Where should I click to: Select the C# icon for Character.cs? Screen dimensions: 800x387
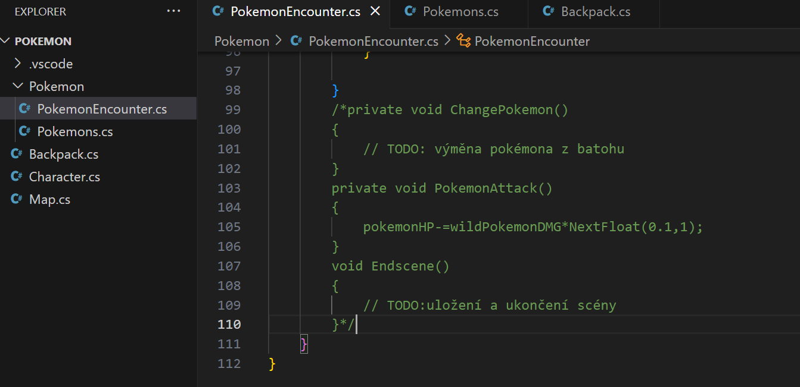[16, 177]
